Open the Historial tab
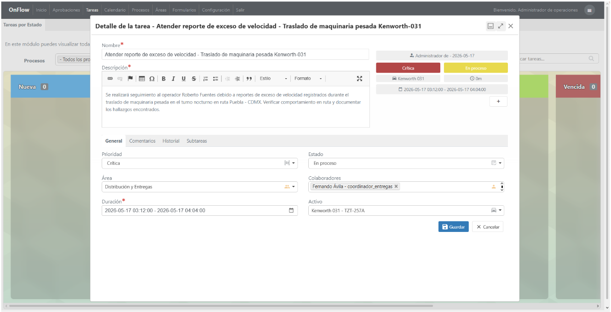This screenshot has width=611, height=312. [x=171, y=141]
